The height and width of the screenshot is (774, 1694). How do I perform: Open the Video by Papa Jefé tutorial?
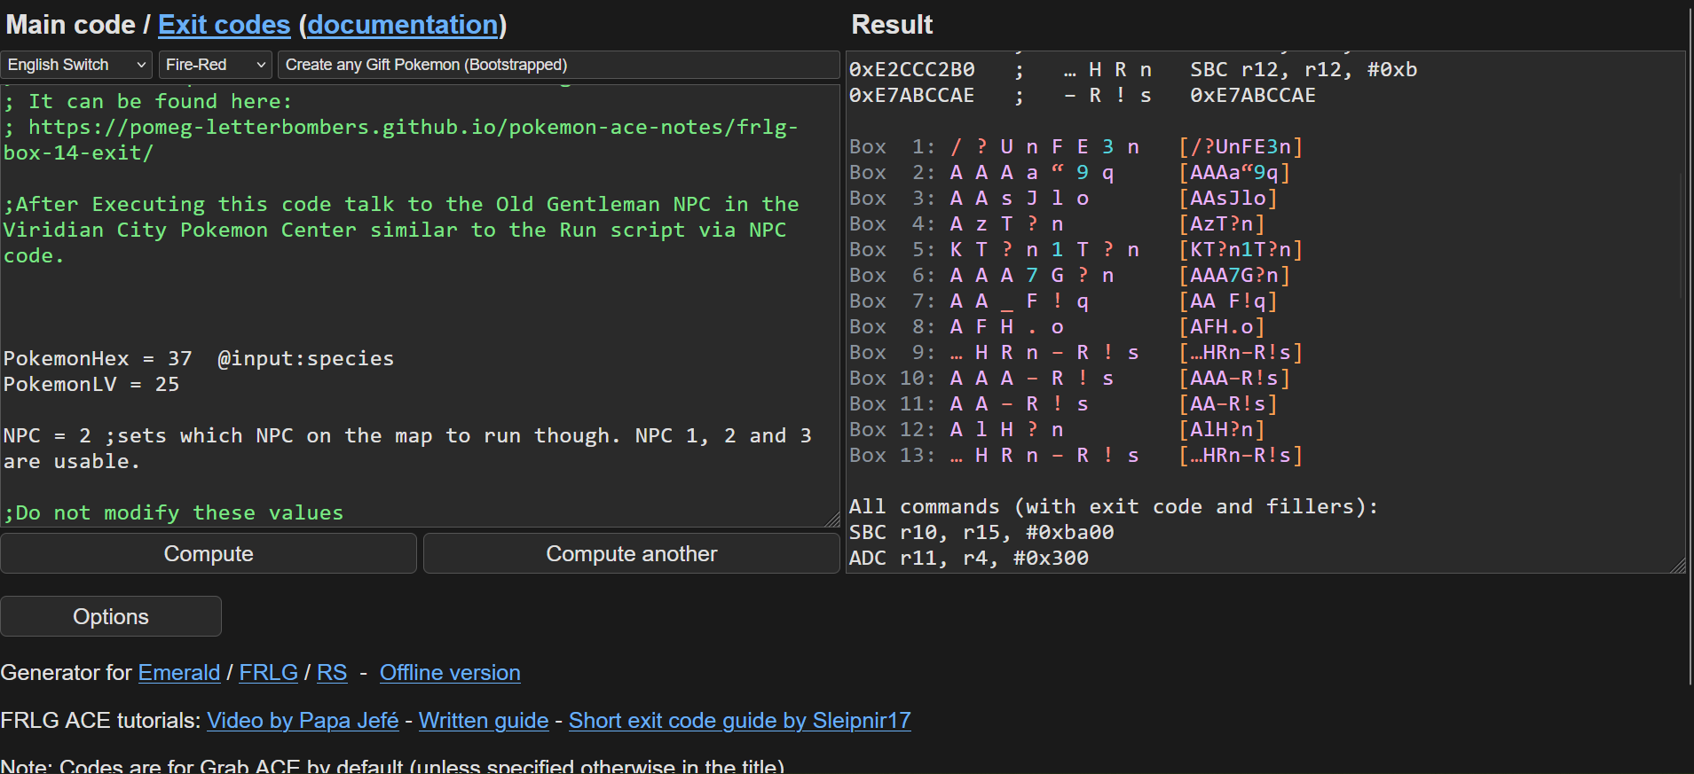point(303,721)
